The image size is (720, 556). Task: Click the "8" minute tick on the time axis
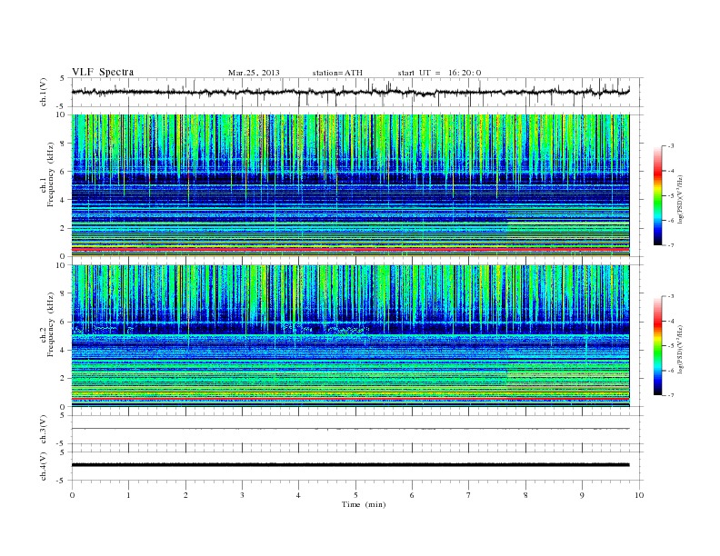click(x=525, y=495)
